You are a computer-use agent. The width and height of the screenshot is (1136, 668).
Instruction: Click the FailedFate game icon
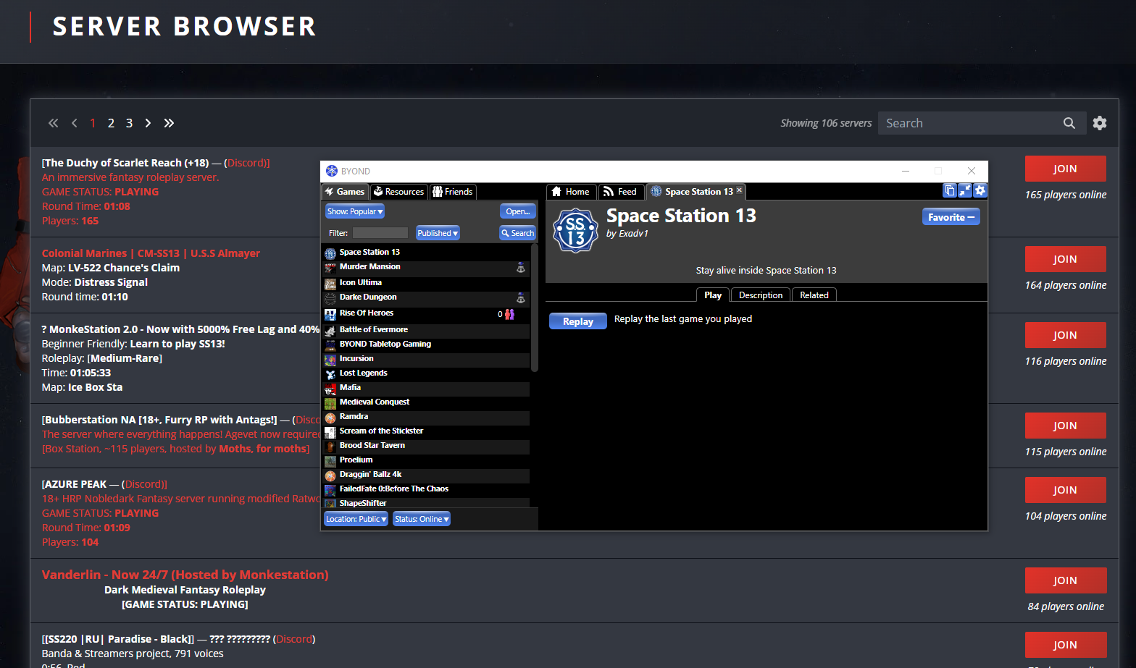pos(330,489)
